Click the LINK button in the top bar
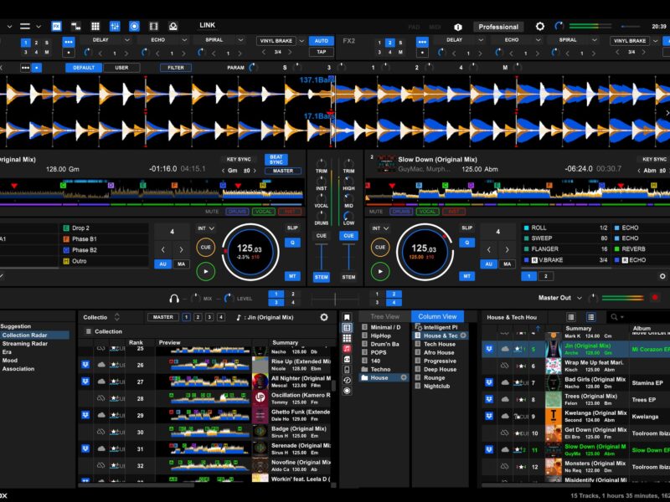The height and width of the screenshot is (502, 670). point(207,25)
